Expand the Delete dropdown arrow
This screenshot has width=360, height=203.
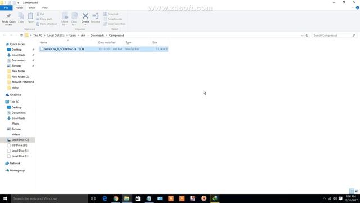tap(85, 24)
